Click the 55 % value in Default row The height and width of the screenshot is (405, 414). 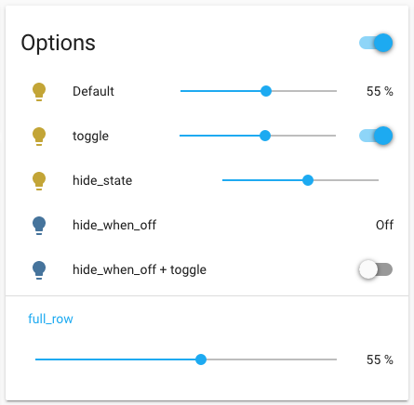click(380, 91)
